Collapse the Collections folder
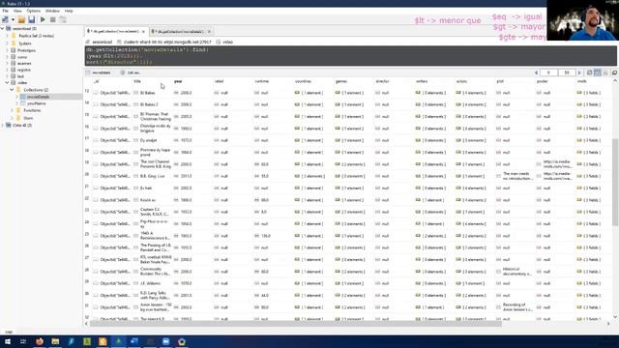 [x=12, y=90]
